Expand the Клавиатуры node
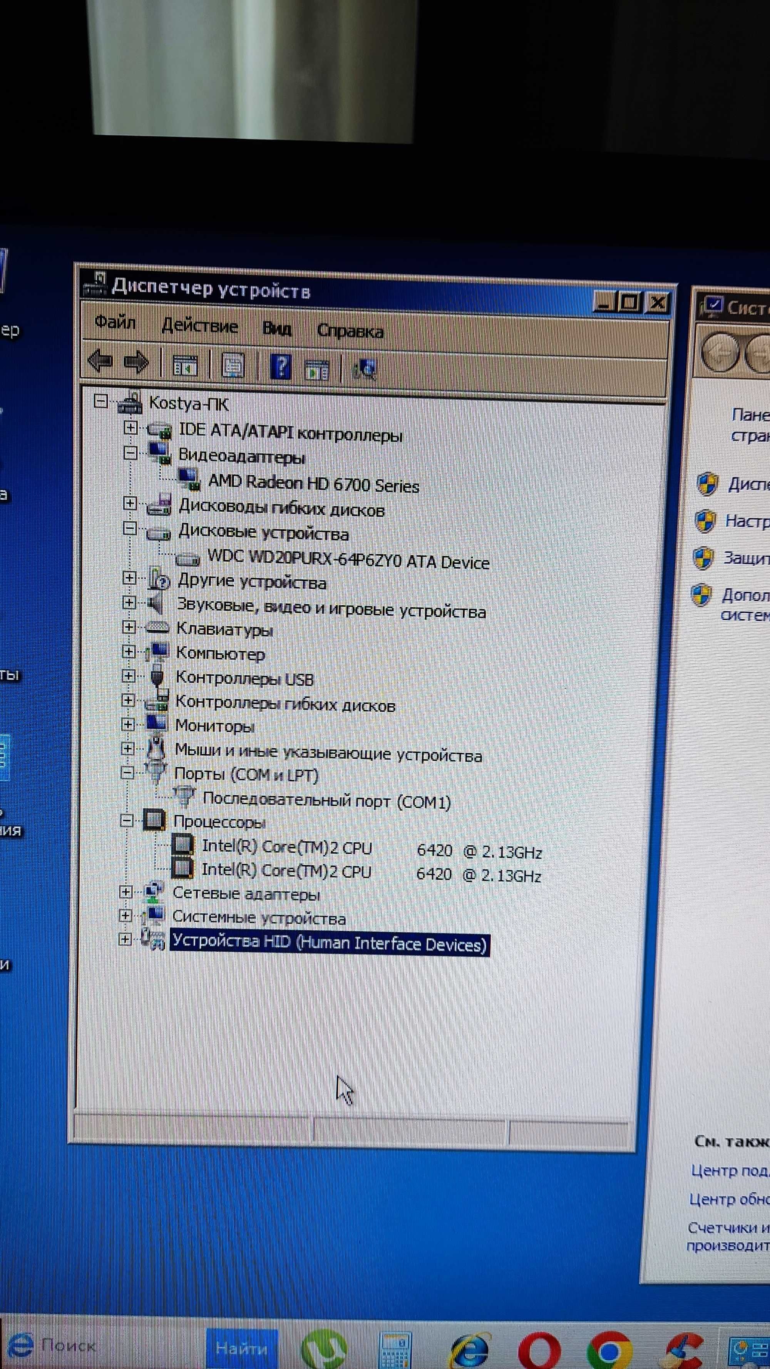Viewport: 770px width, 1369px height. click(x=129, y=627)
